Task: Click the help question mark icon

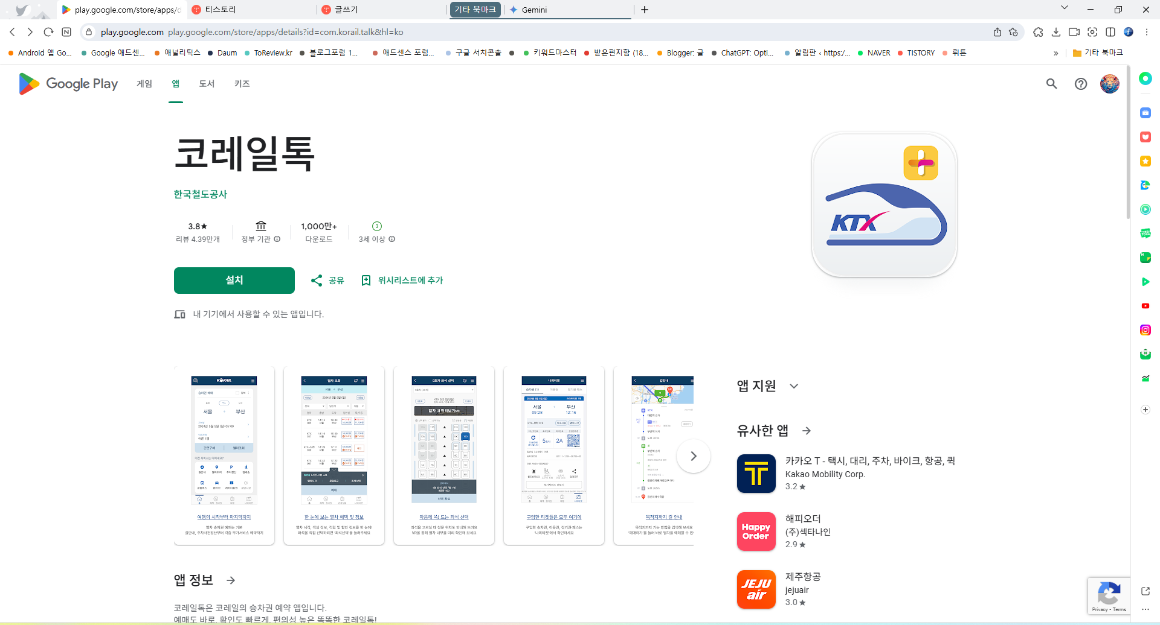Action: 1081,84
